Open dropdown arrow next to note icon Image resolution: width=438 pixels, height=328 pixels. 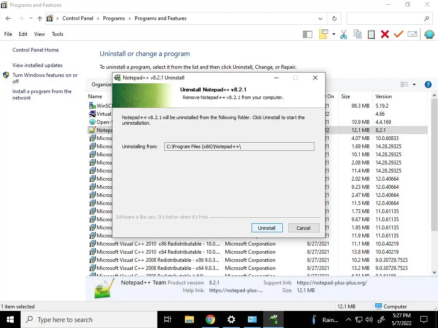(334, 34)
